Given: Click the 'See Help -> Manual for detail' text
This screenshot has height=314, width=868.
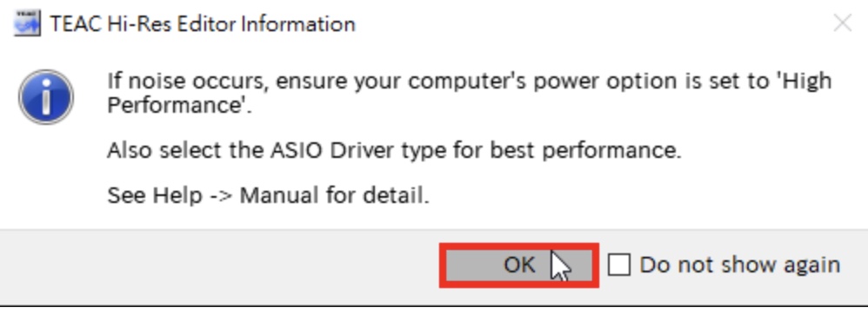Looking at the screenshot, I should (x=268, y=195).
